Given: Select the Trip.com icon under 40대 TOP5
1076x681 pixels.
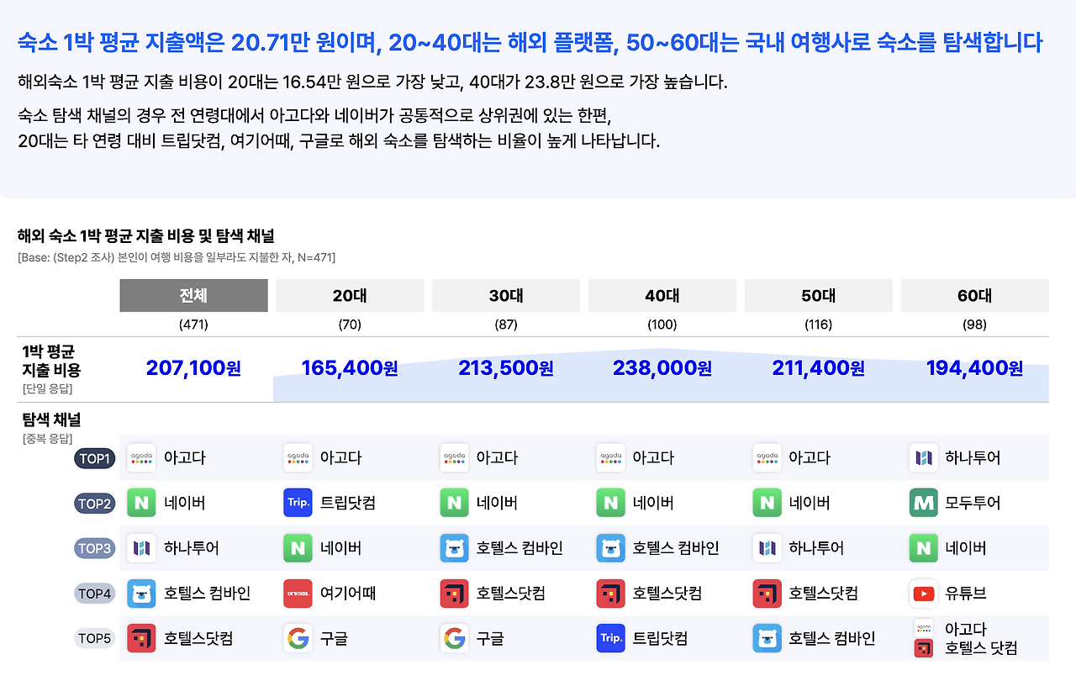Looking at the screenshot, I should click(609, 637).
